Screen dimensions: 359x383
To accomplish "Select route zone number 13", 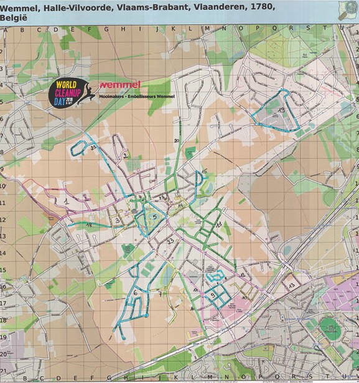I will pyautogui.click(x=292, y=285).
